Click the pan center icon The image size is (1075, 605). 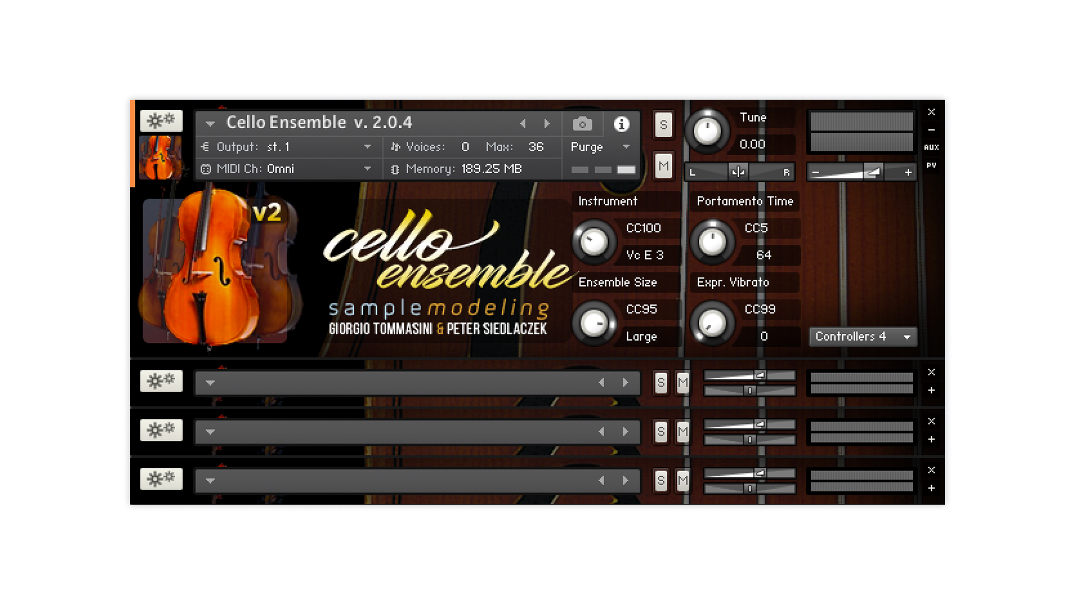[x=738, y=172]
